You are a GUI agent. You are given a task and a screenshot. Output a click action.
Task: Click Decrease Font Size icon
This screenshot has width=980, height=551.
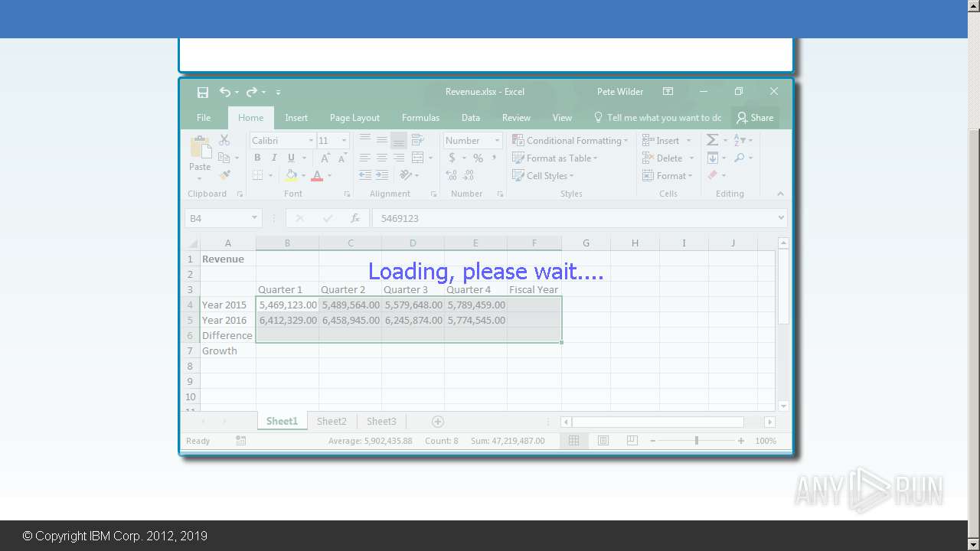tap(343, 158)
